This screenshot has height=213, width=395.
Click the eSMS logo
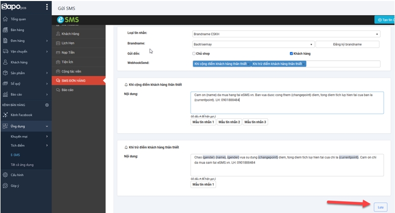click(x=68, y=20)
